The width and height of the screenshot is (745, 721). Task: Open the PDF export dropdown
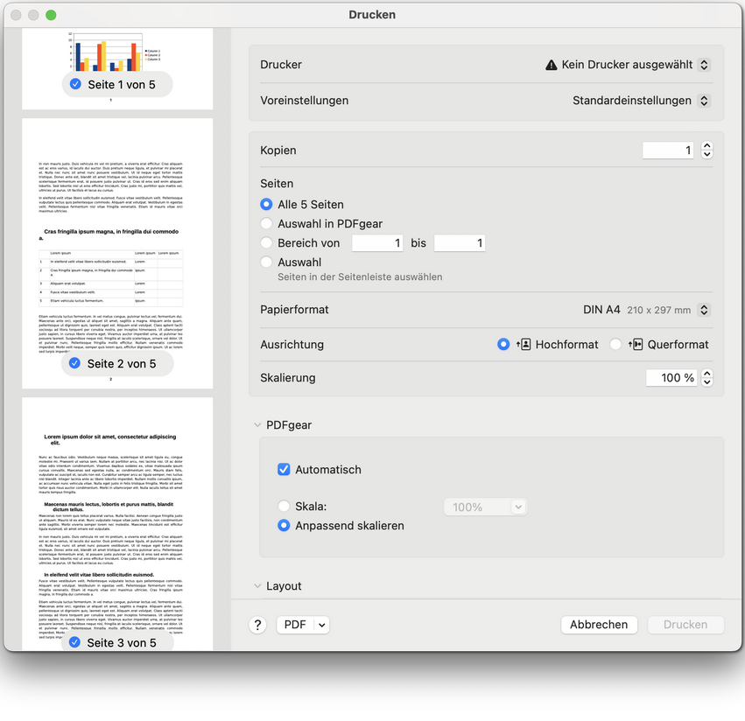[x=303, y=624]
